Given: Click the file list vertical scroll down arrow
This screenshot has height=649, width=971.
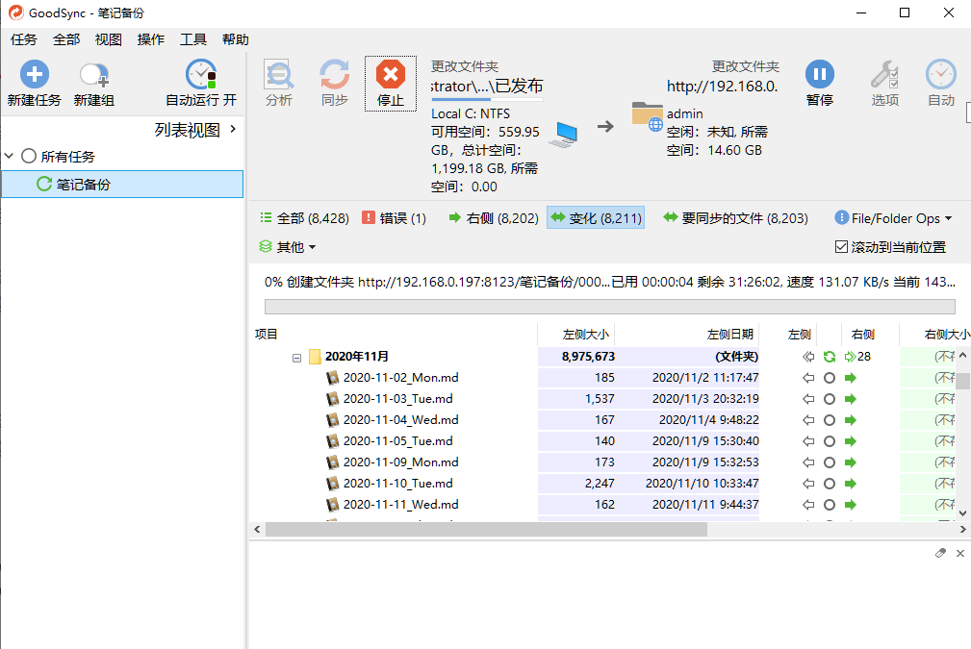Looking at the screenshot, I should point(962,512).
